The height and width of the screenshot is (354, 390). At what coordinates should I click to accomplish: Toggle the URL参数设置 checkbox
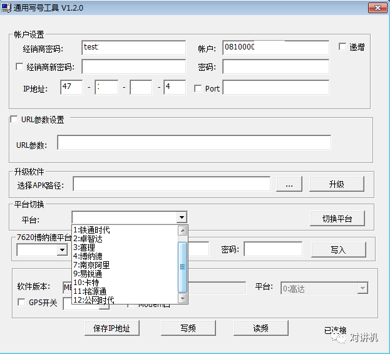pos(14,119)
